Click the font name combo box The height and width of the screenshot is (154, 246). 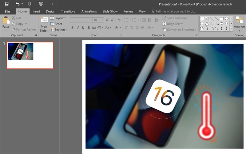point(81,20)
